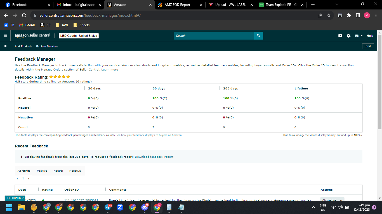Click the Order ID column header

coord(72,190)
